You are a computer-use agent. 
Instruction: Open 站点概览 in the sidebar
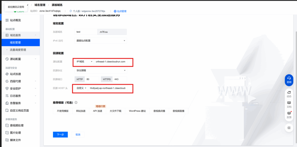tap(15, 20)
